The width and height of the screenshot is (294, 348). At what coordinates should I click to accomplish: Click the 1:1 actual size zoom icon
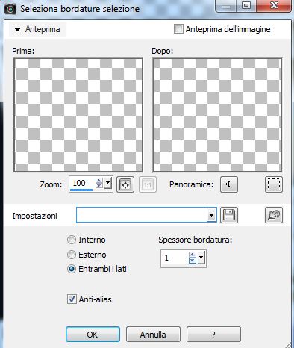tap(148, 184)
